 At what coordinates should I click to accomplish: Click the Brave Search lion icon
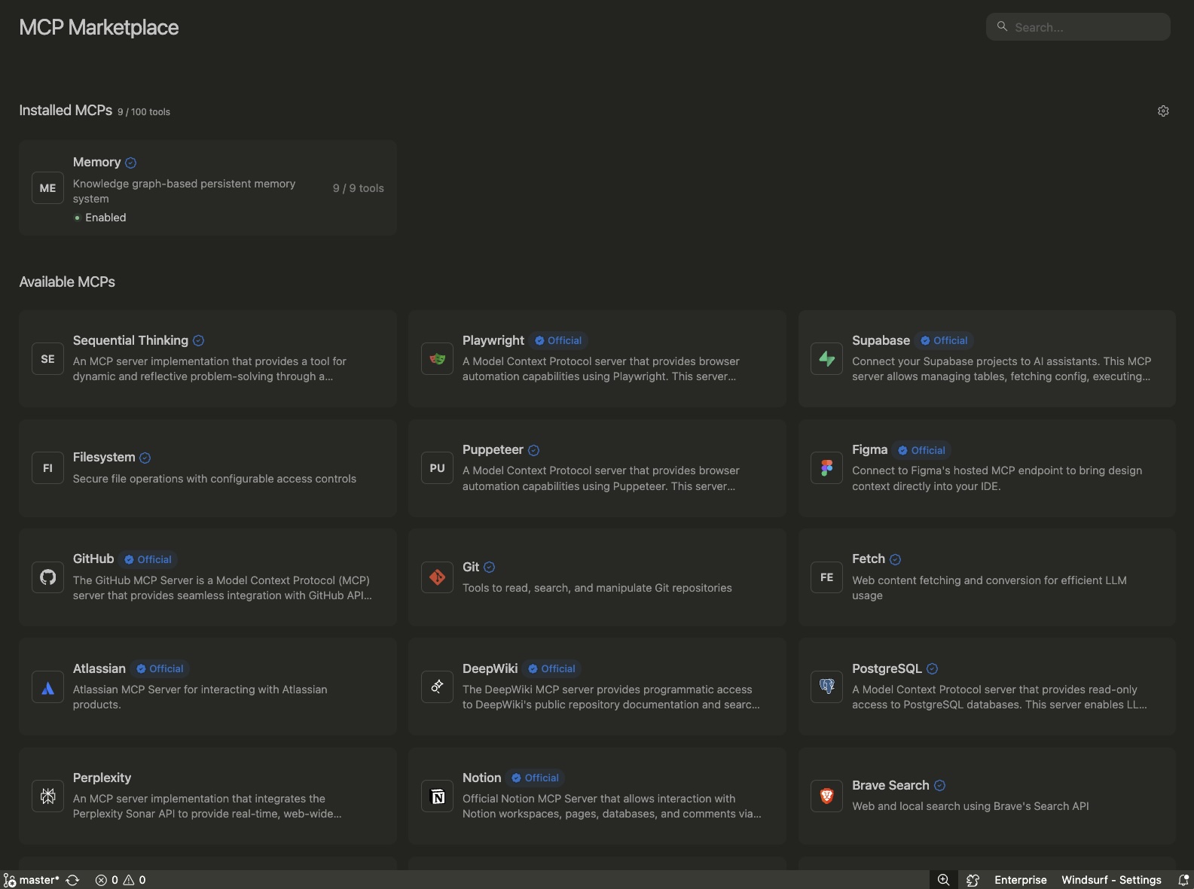pos(826,796)
